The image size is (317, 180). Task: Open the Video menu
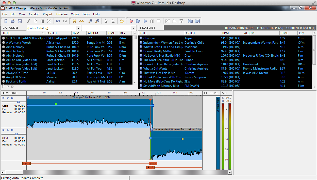tap(75, 14)
